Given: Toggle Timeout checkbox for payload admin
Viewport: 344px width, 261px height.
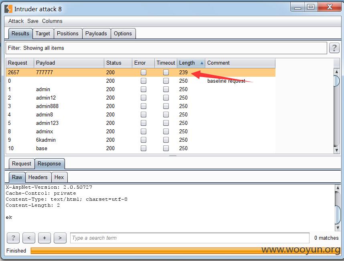Looking at the screenshot, I should [166, 89].
